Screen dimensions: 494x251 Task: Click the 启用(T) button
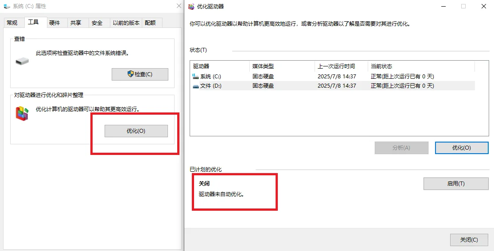pyautogui.click(x=456, y=184)
